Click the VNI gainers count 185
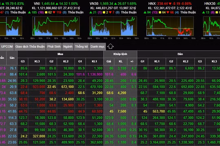 tap(34, 13)
